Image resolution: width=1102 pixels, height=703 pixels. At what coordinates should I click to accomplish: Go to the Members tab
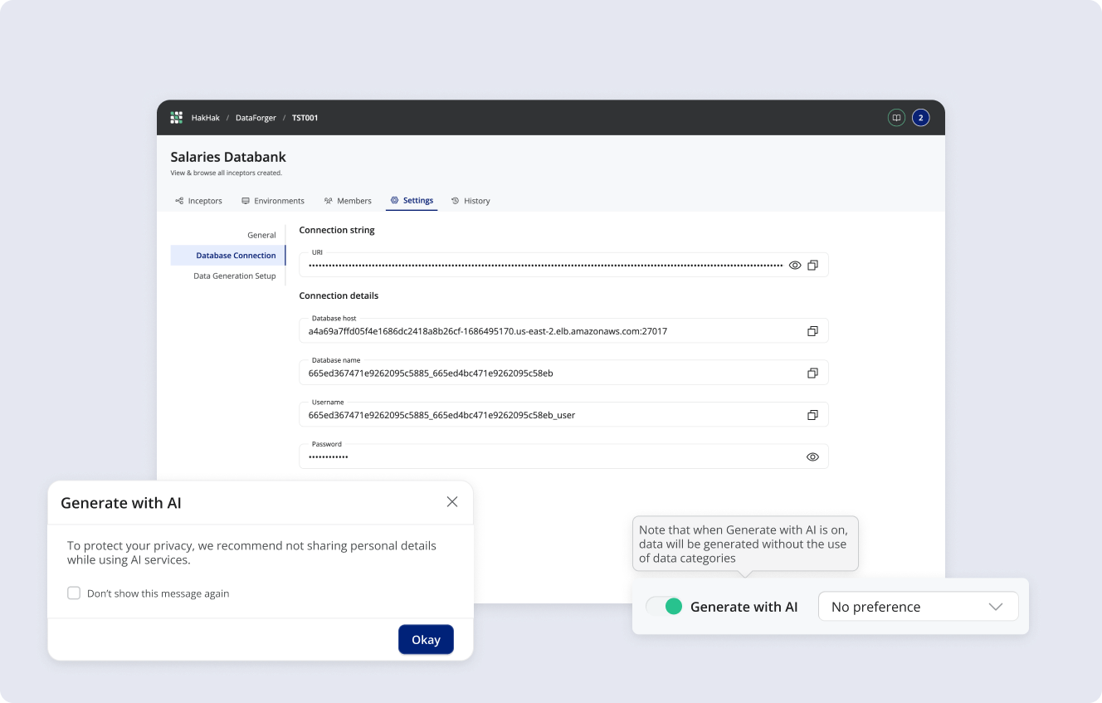348,201
